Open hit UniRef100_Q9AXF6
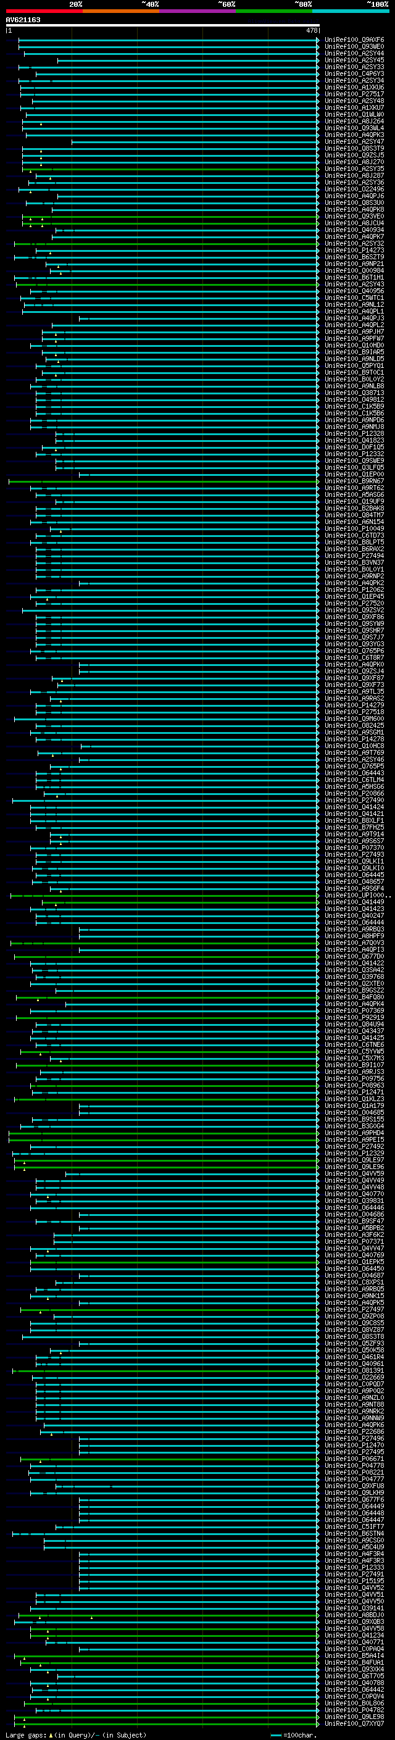Image resolution: width=395 pixels, height=1740 pixels. pos(354,40)
